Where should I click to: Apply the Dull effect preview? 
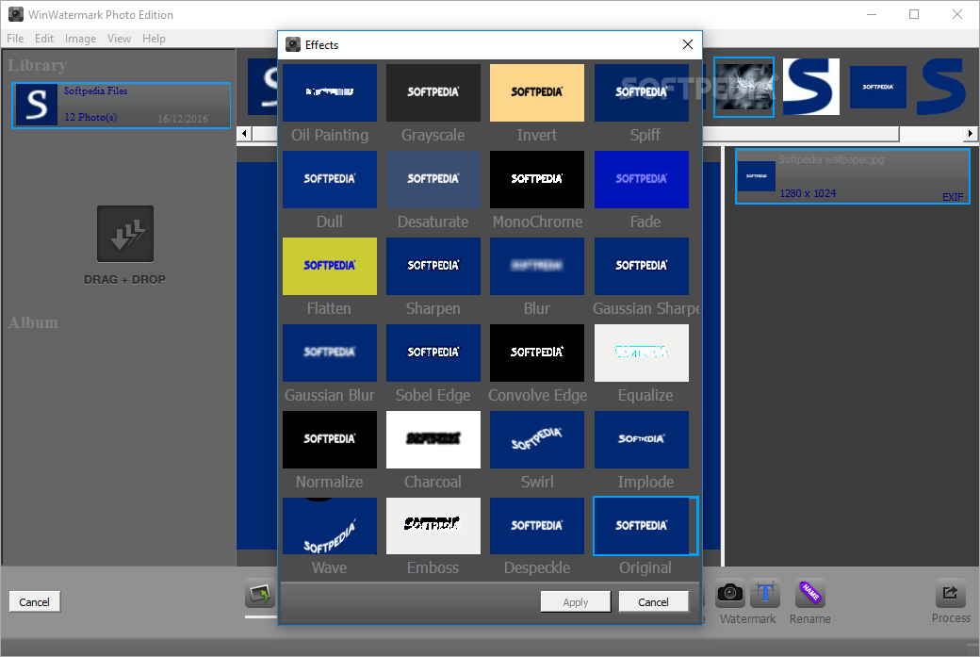(330, 179)
